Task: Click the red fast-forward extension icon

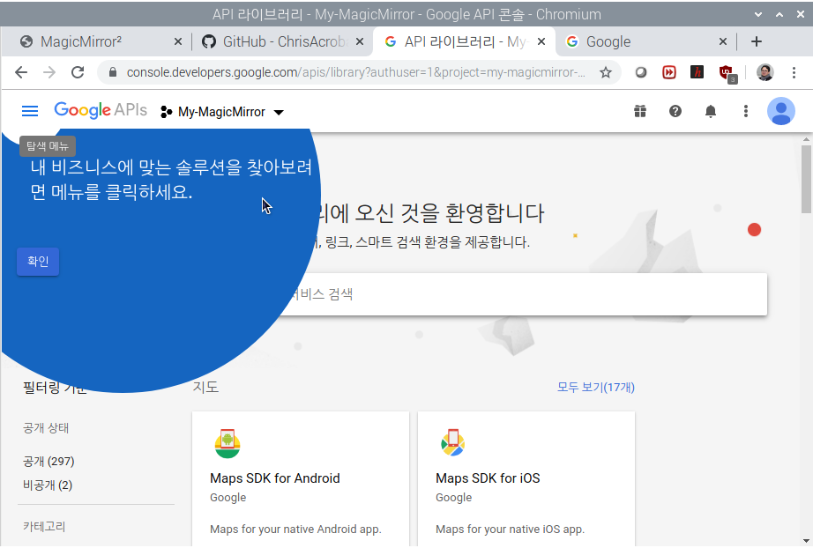Action: click(x=669, y=72)
